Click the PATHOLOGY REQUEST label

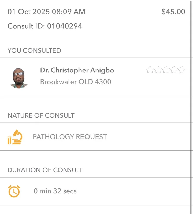tap(70, 137)
